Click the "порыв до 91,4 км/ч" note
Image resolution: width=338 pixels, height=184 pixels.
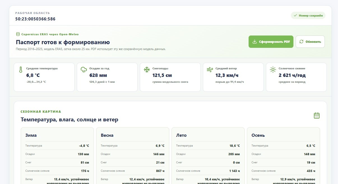[230, 82]
